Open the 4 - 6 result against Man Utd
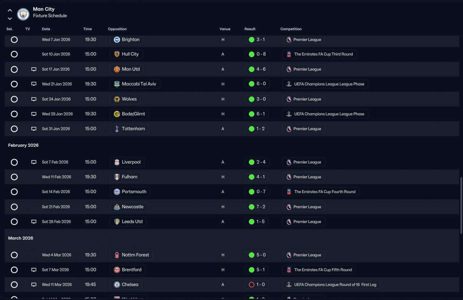 click(257, 69)
